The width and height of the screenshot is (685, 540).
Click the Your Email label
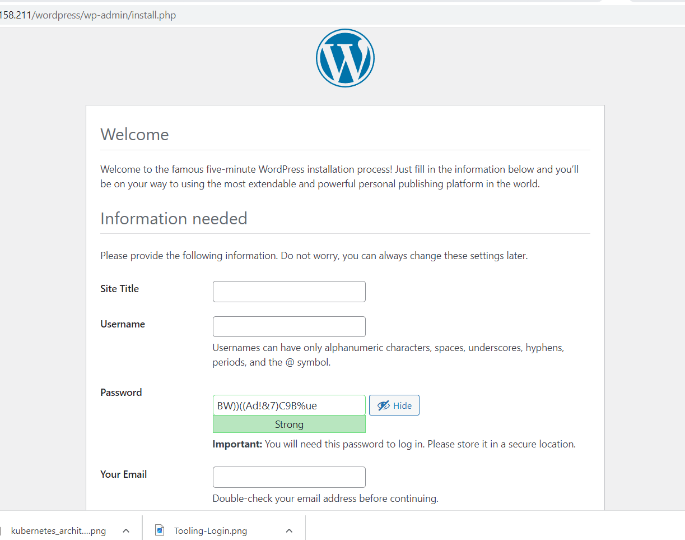coord(124,474)
